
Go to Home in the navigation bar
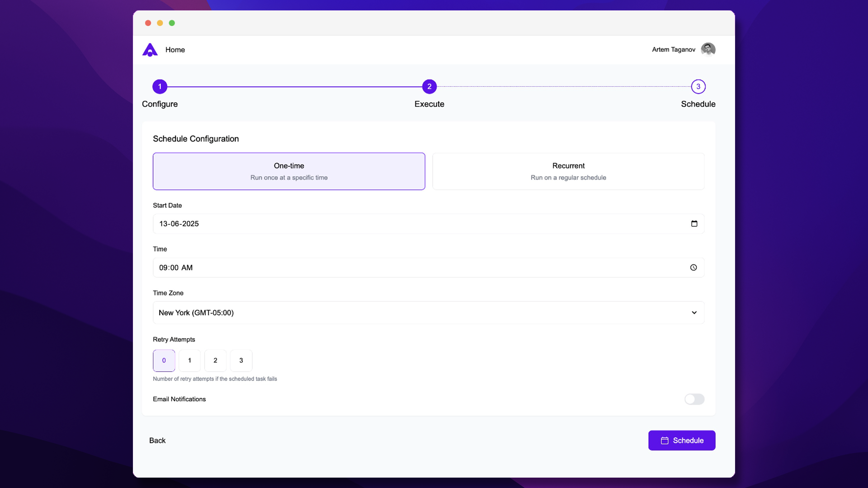tap(175, 50)
